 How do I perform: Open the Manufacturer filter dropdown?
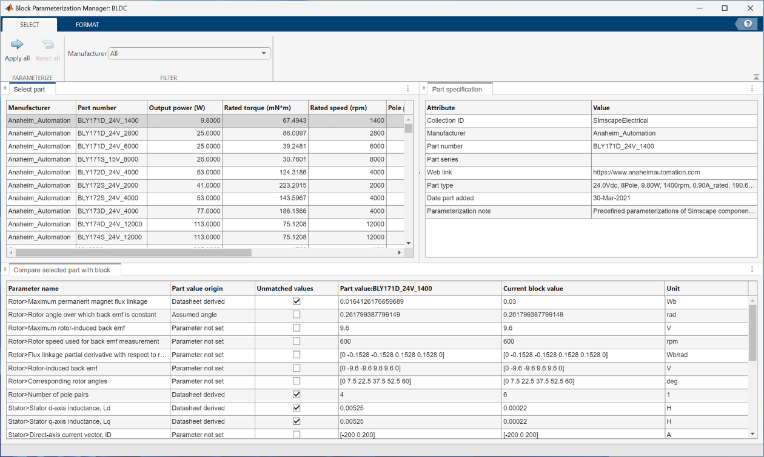pos(189,53)
